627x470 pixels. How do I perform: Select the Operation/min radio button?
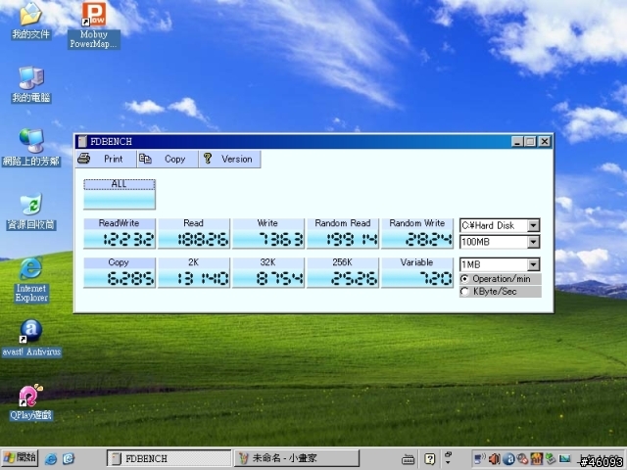click(464, 278)
